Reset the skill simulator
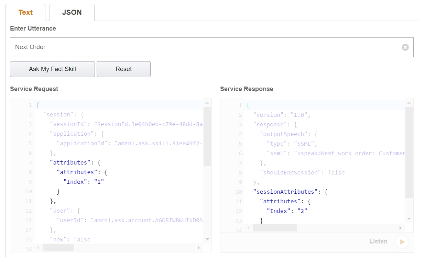 pyautogui.click(x=123, y=69)
